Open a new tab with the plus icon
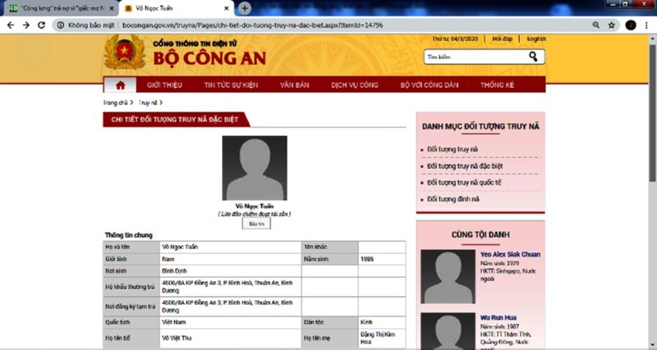The height and width of the screenshot is (350, 657). (x=246, y=8)
